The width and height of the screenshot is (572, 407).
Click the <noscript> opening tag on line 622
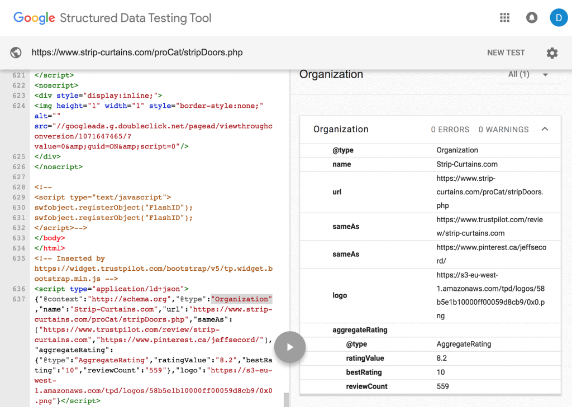[x=56, y=85]
